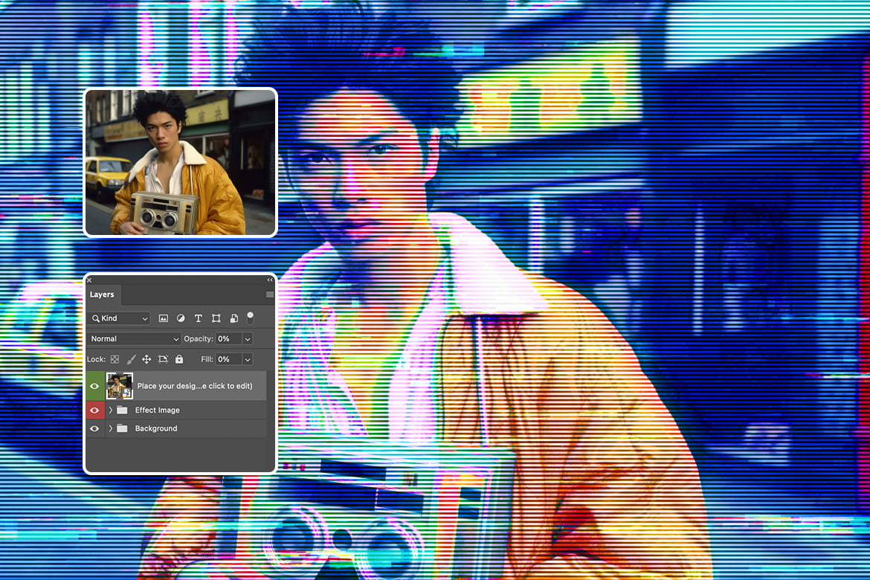Click the original photo preview thumbnail
Screen dimensions: 870x580
(x=181, y=162)
